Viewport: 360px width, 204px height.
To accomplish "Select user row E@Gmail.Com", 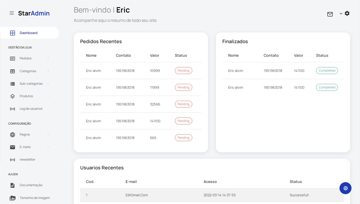I will click(x=212, y=195).
